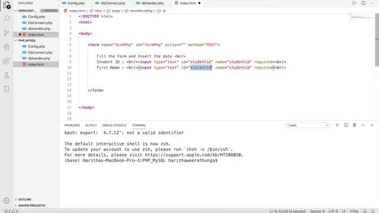Open dbhandler.php under Open Editors
379x213 pixels.
point(36,28)
